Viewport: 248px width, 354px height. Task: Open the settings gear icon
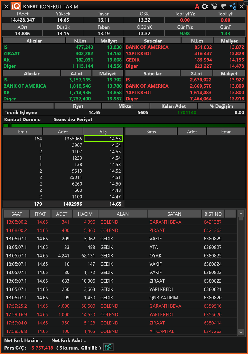tap(205, 6)
